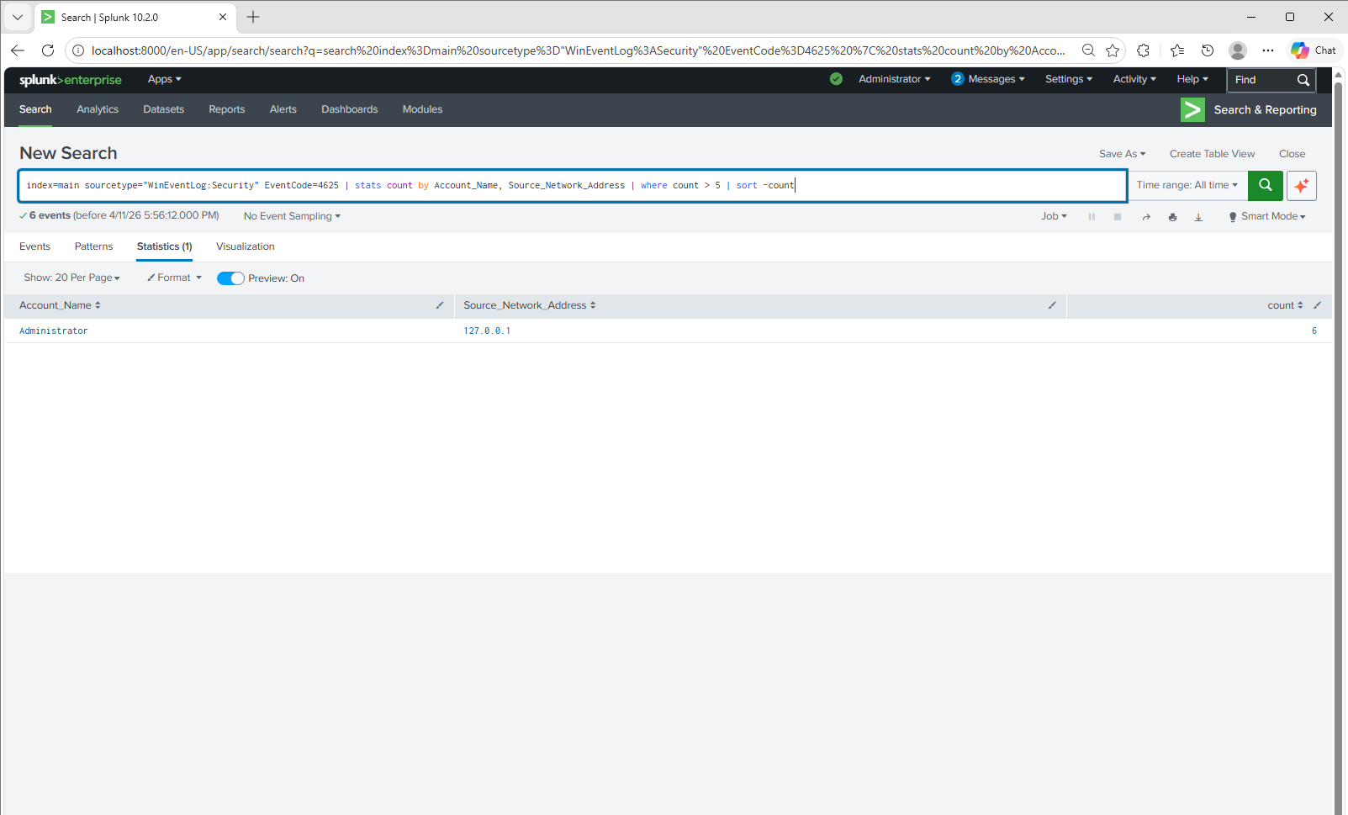Click into the SPL search query box
Viewport: 1348px width, 815px height.
pos(573,185)
